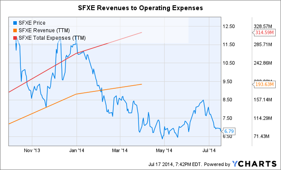Click the 'Jan '14' x-axis label
The height and width of the screenshot is (170, 281).
point(77,151)
